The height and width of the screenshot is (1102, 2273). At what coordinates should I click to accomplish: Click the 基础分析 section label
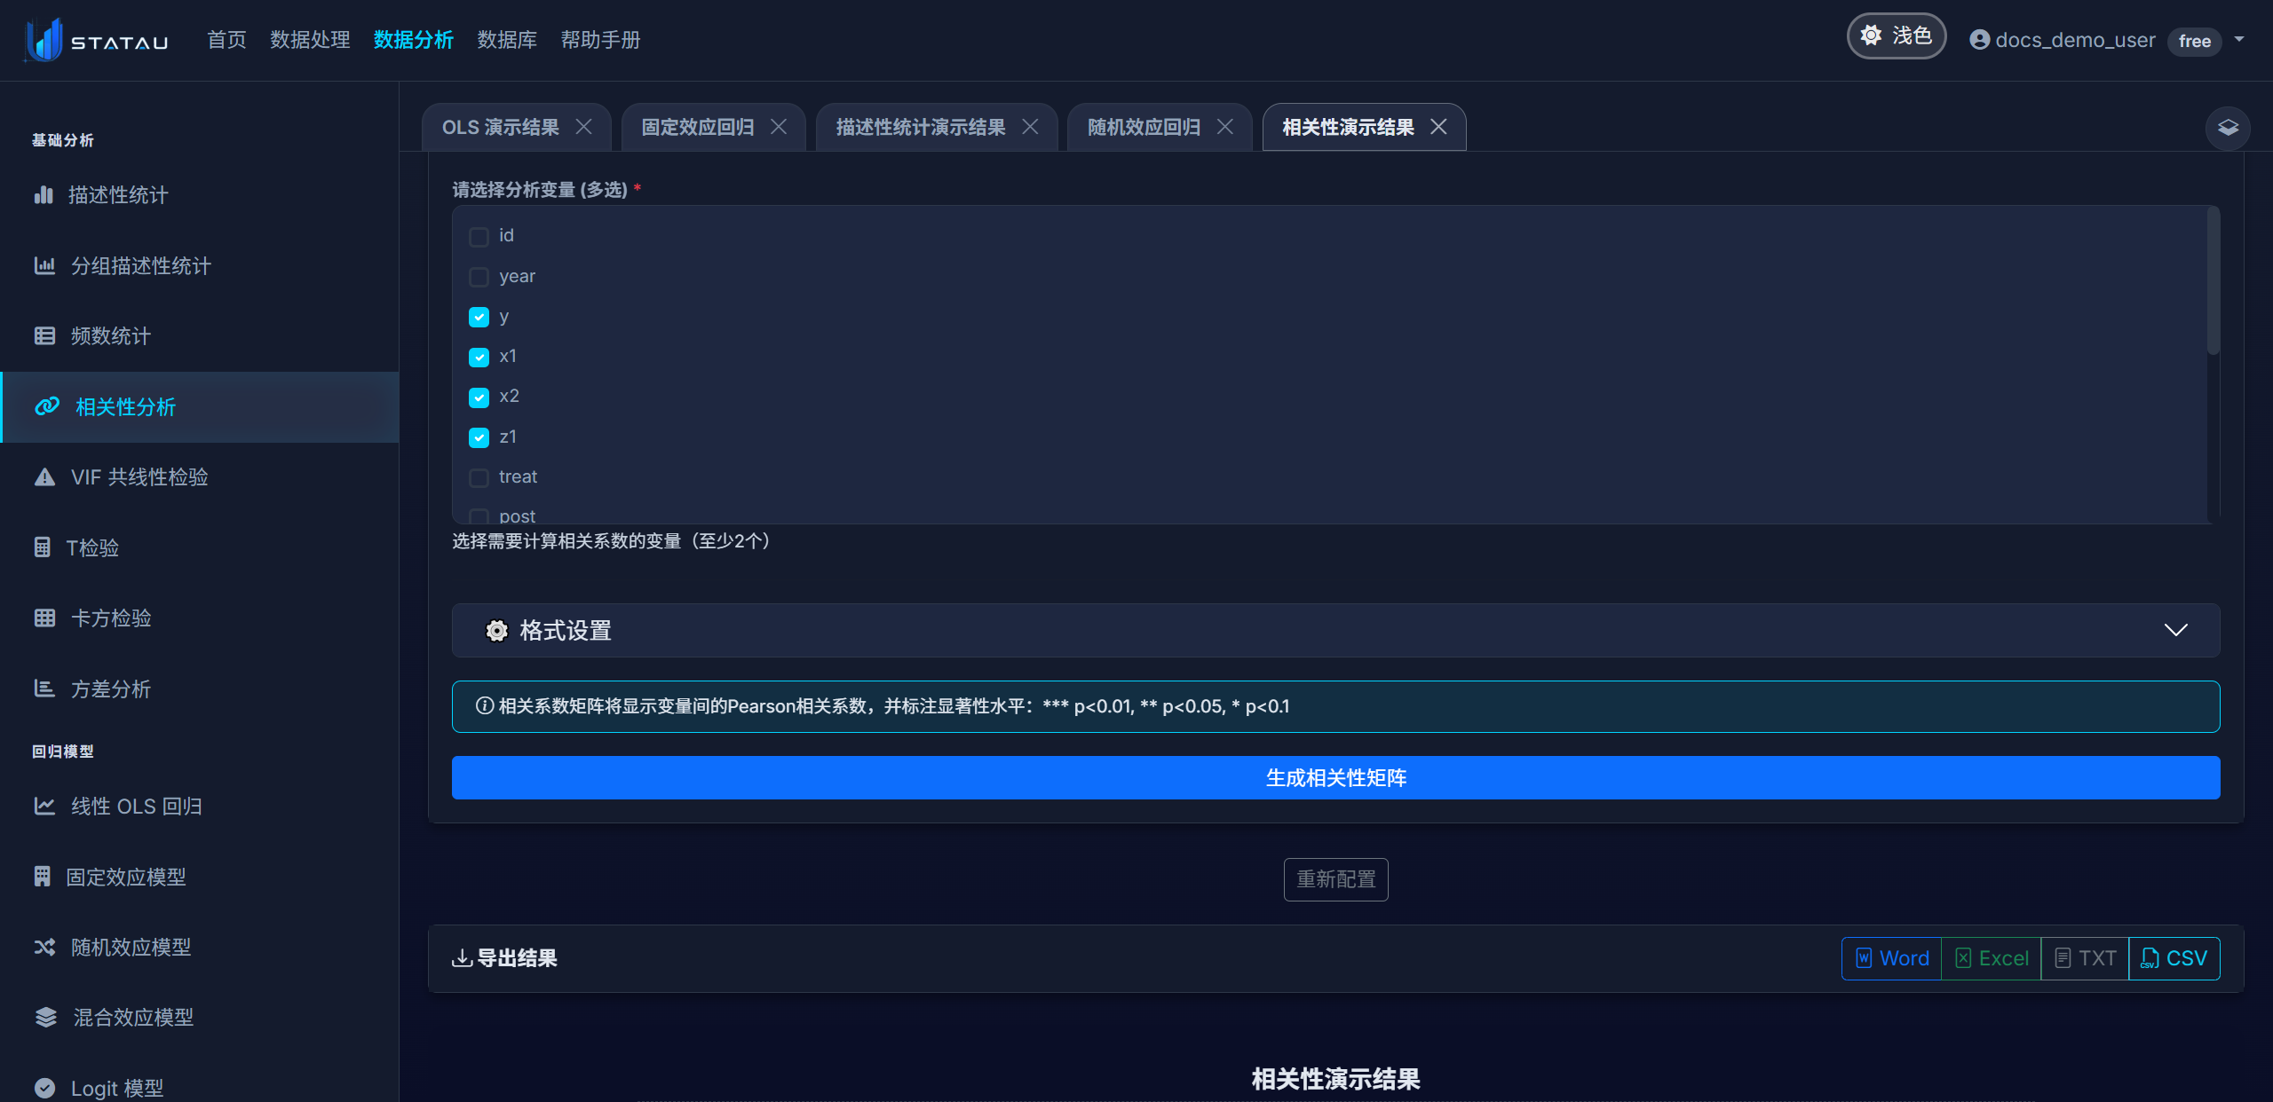(x=63, y=140)
